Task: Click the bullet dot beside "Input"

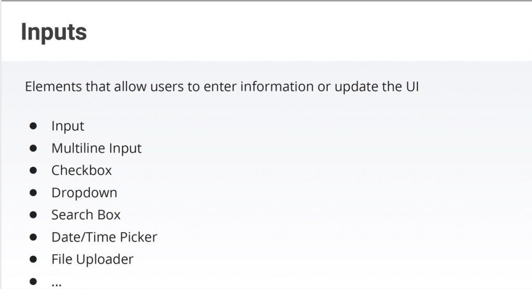Action: tap(33, 126)
